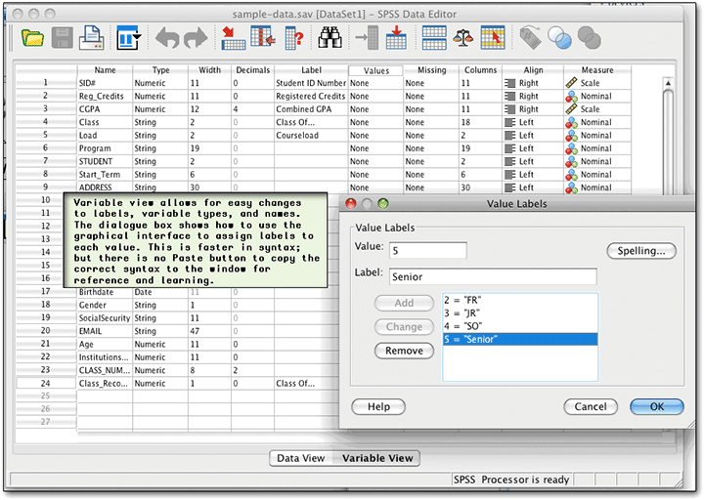Open the Variables info icon
The width and height of the screenshot is (704, 500).
point(294,38)
